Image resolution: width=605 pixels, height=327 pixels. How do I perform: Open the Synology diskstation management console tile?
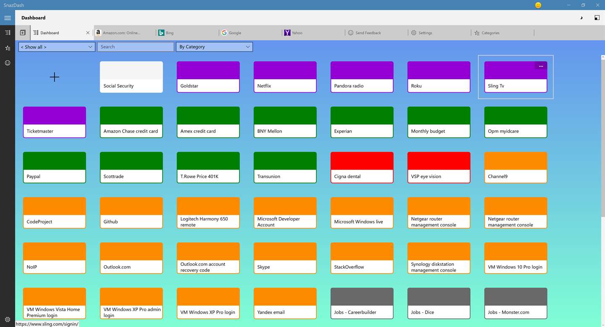[x=439, y=258]
